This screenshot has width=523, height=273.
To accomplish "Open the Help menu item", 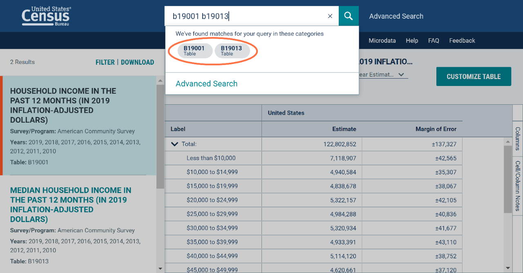I will [412, 41].
